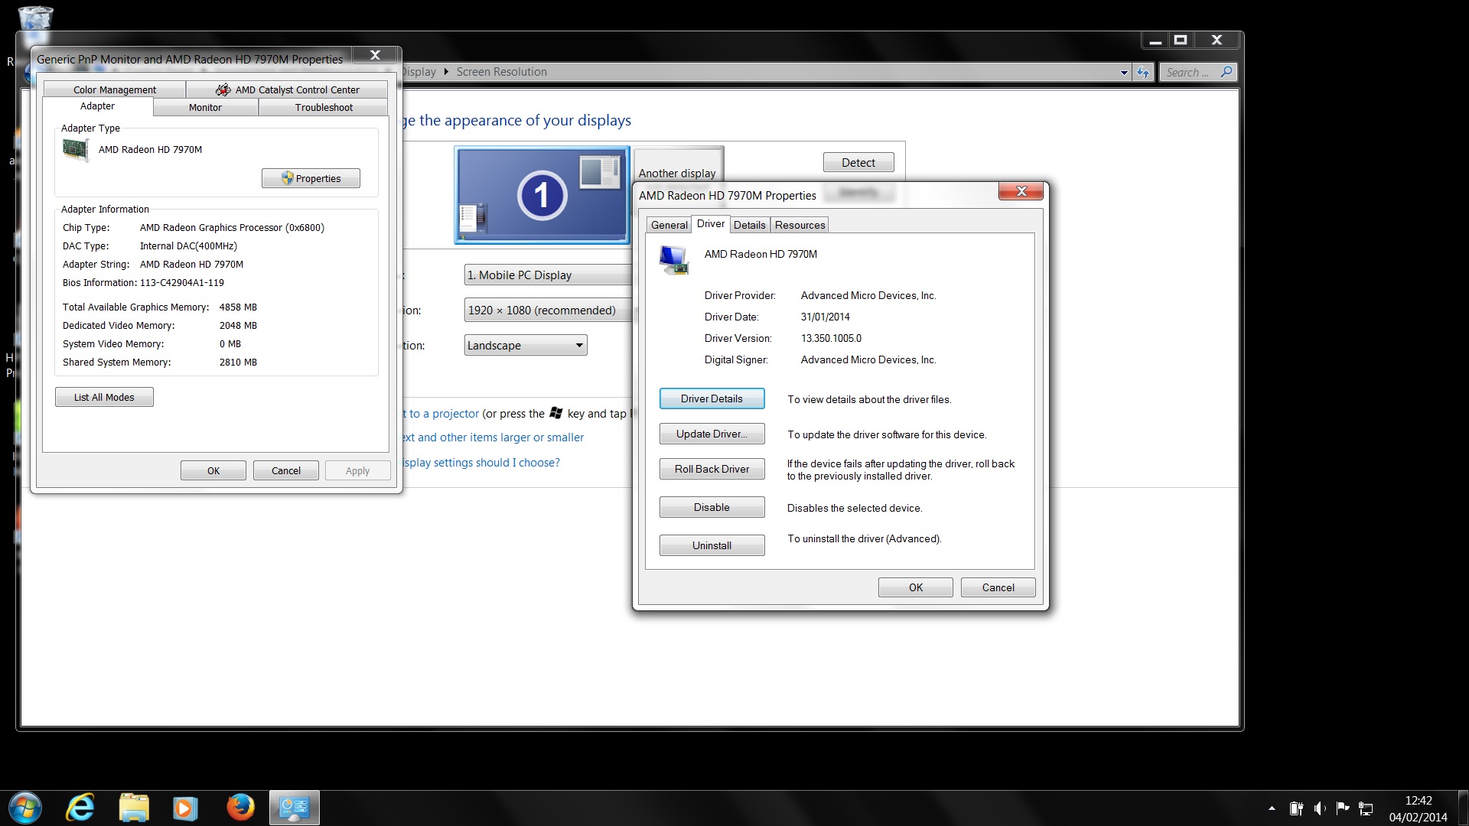Switch to the General tab
The image size is (1469, 826).
click(669, 225)
